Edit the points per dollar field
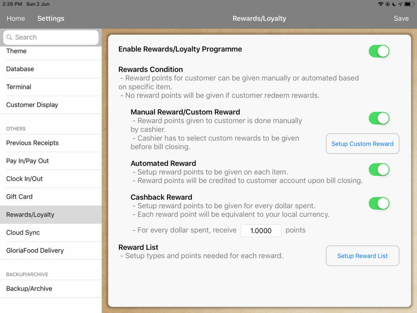417x313 pixels. click(261, 231)
